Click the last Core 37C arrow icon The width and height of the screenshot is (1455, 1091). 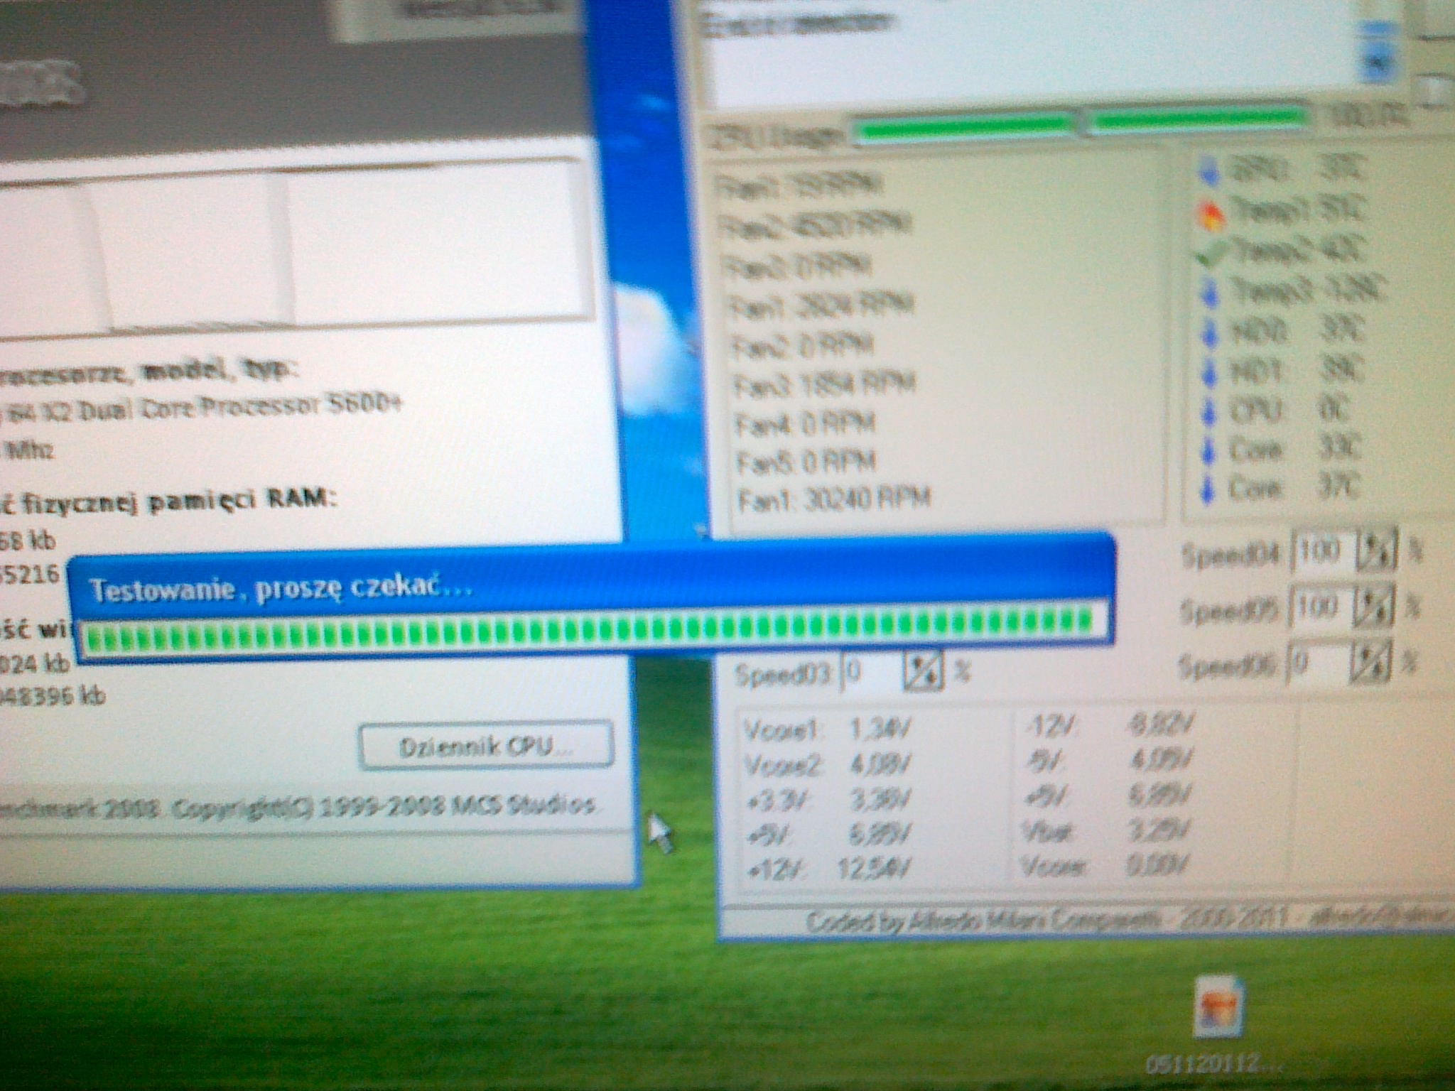(1208, 490)
